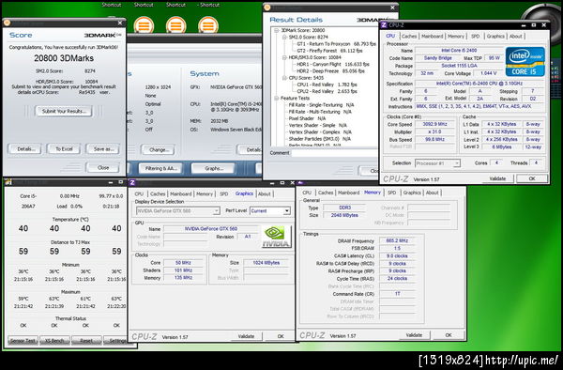Close the 3DMark Score dialog via Close

pyautogui.click(x=102, y=168)
